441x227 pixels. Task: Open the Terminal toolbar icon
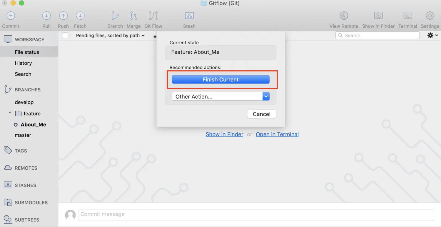[407, 16]
